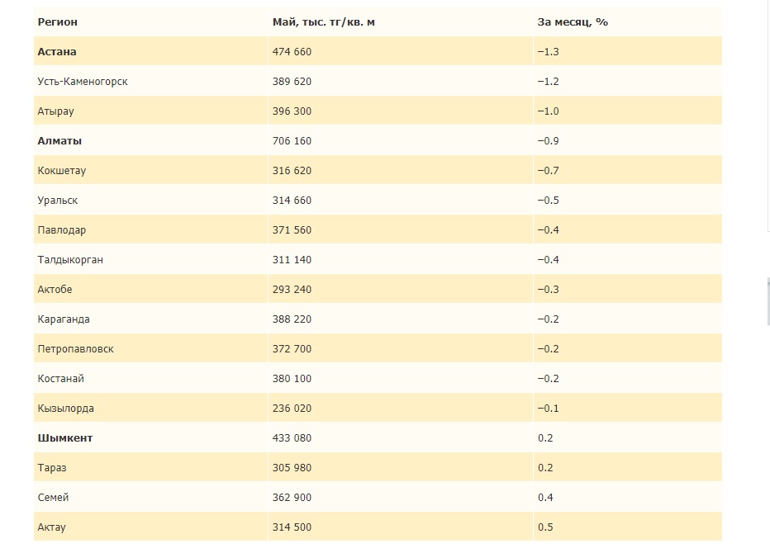
Task: Click Семей price value 362 900
Action: 292,497
